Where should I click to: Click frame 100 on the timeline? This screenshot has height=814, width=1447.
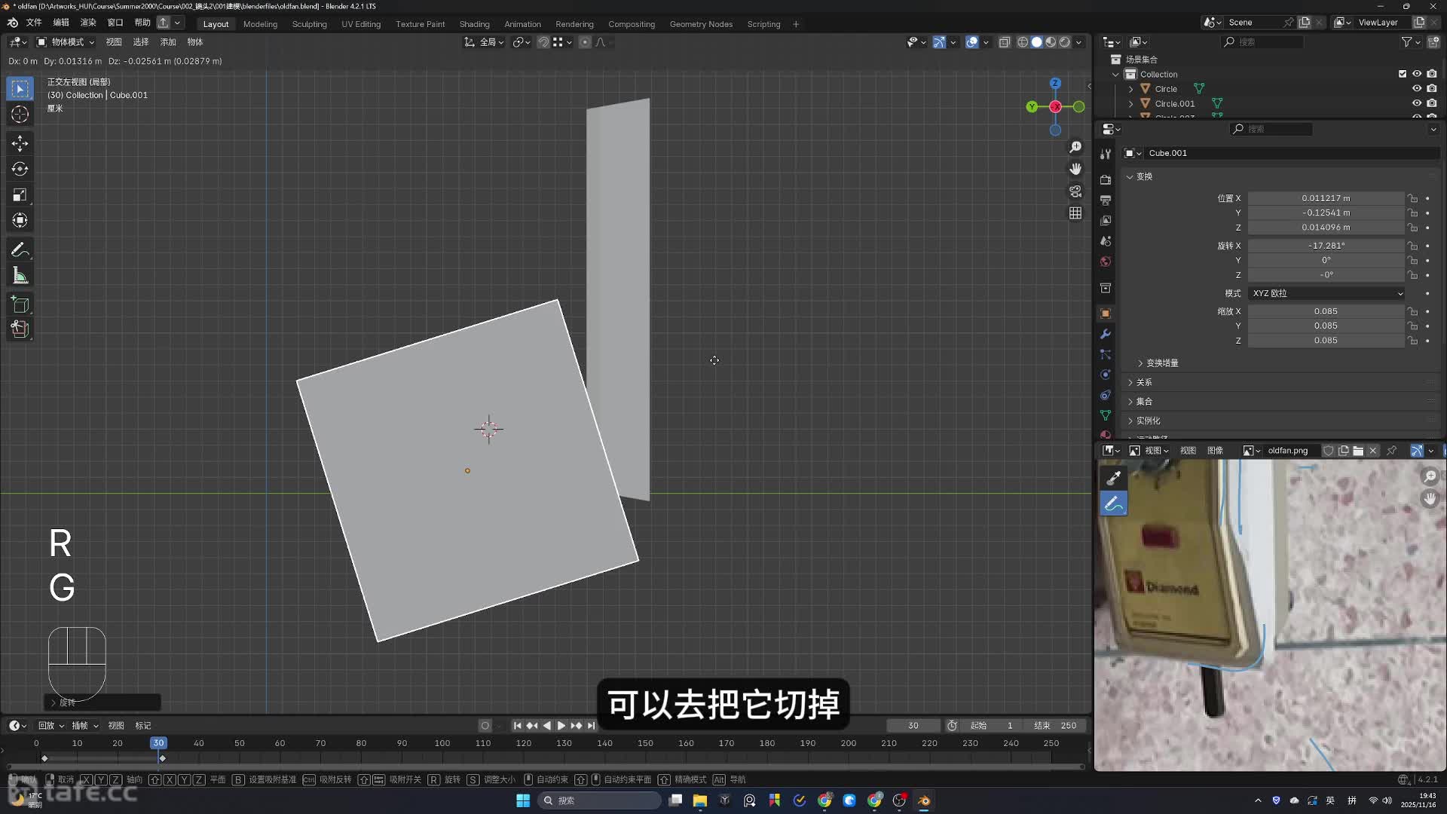[442, 743]
